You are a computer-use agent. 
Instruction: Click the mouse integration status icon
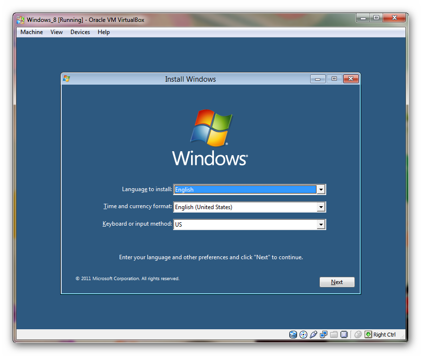(x=358, y=335)
